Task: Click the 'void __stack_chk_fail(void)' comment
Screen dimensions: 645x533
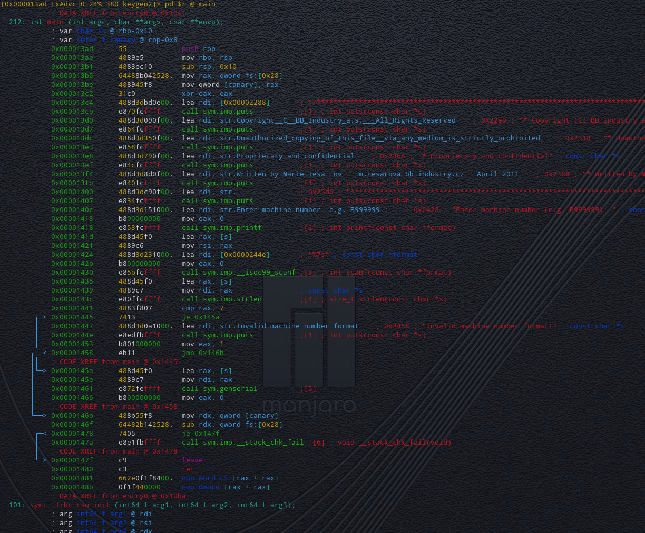Action: tap(395, 443)
